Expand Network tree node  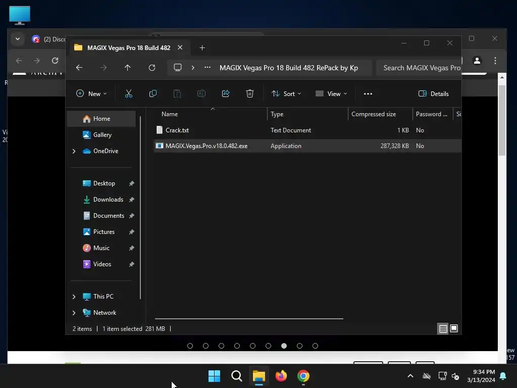[74, 313]
